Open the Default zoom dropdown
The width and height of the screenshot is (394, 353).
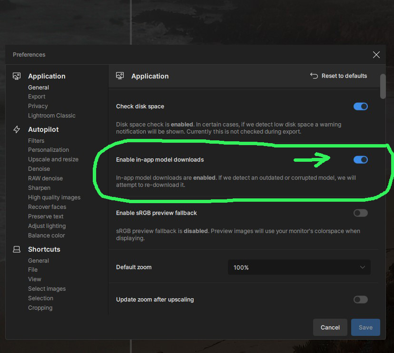click(x=299, y=267)
